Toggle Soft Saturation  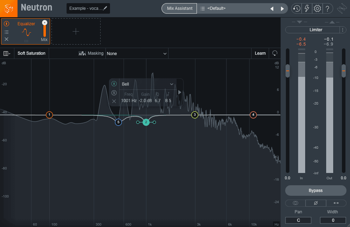click(32, 53)
